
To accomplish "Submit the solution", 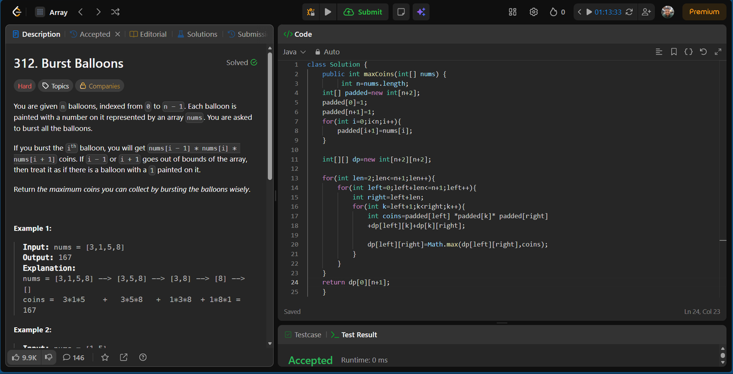I will coord(363,12).
